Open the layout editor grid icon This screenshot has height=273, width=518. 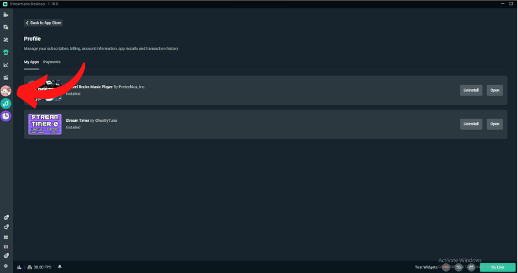(6, 237)
